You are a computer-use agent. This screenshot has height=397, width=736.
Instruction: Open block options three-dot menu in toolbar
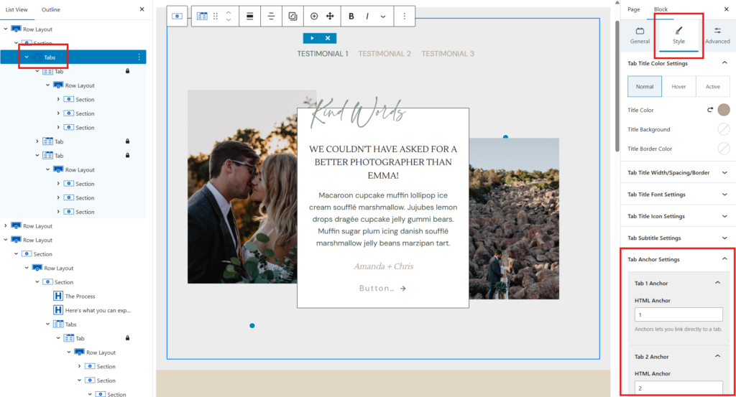(404, 16)
